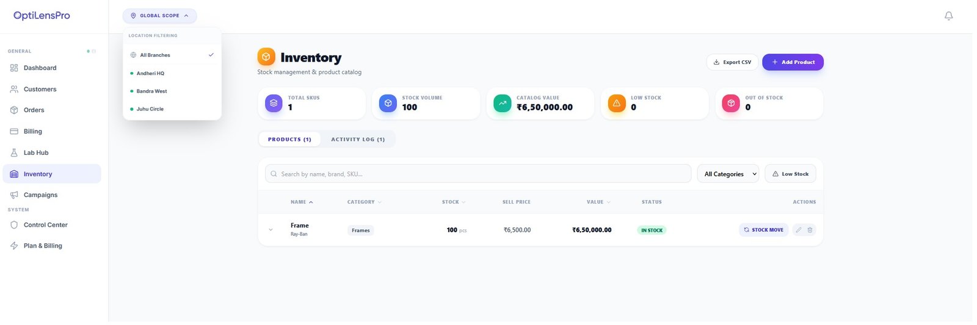This screenshot has height=325, width=977.
Task: Click Stock Move for Frame
Action: pyautogui.click(x=763, y=230)
